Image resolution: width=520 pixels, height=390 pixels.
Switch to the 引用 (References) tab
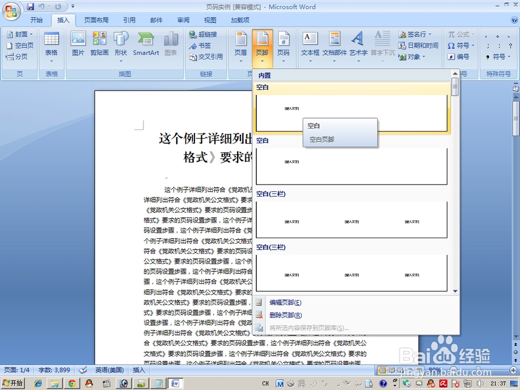(129, 20)
